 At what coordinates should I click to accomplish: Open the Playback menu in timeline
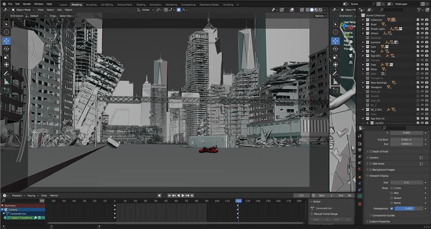[x=18, y=196]
